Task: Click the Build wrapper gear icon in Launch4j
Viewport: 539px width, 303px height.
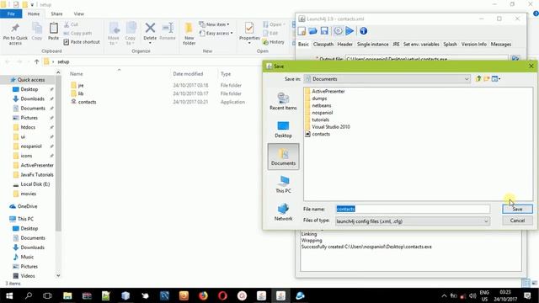Action: [338, 31]
